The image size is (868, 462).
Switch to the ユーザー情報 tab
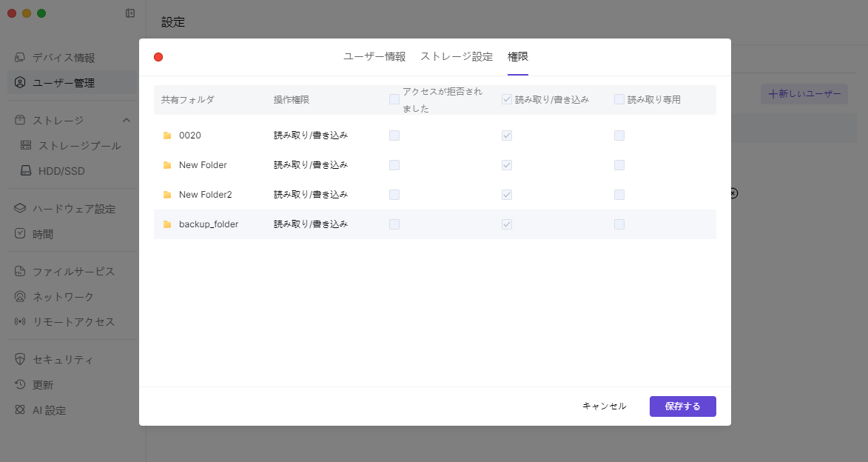pyautogui.click(x=374, y=57)
